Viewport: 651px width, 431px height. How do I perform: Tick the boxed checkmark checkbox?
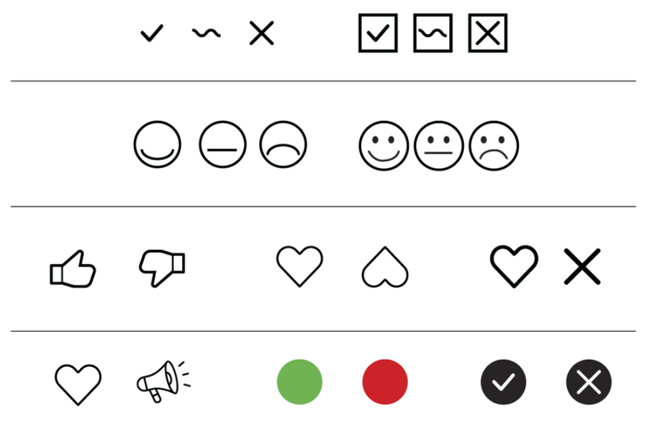click(x=378, y=33)
